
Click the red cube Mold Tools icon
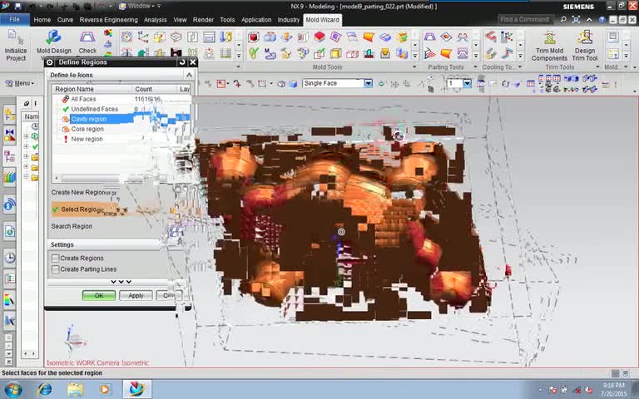(254, 37)
